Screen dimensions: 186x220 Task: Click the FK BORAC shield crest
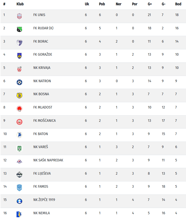pyautogui.click(x=19, y=43)
